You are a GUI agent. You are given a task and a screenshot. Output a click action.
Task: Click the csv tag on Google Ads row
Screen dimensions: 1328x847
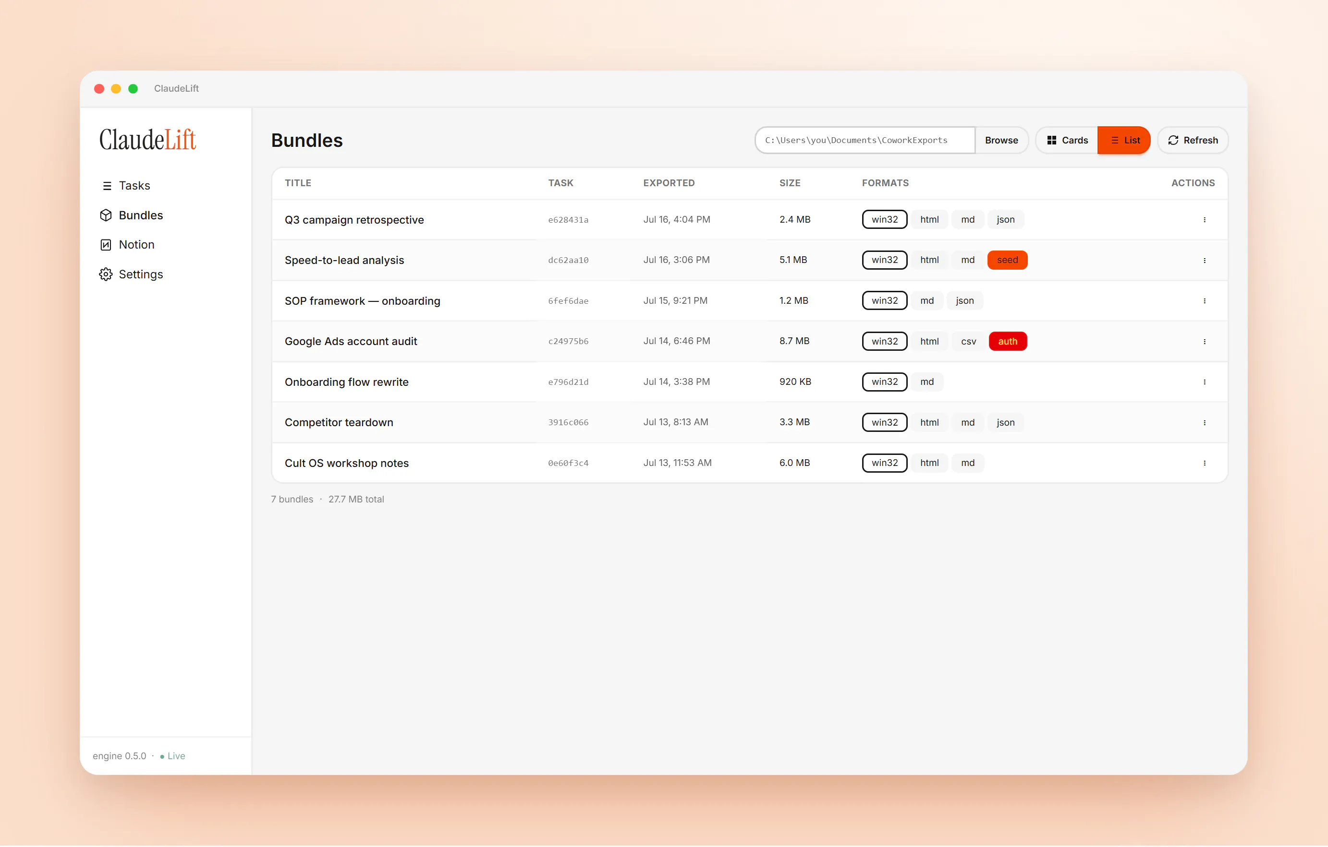(x=968, y=342)
